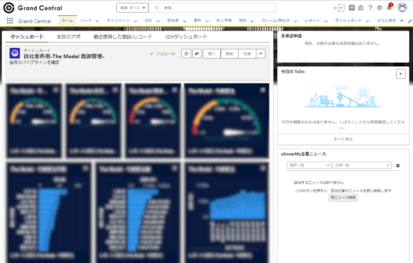
Task: Open the 会社 navigation tab
Action: pos(148,21)
